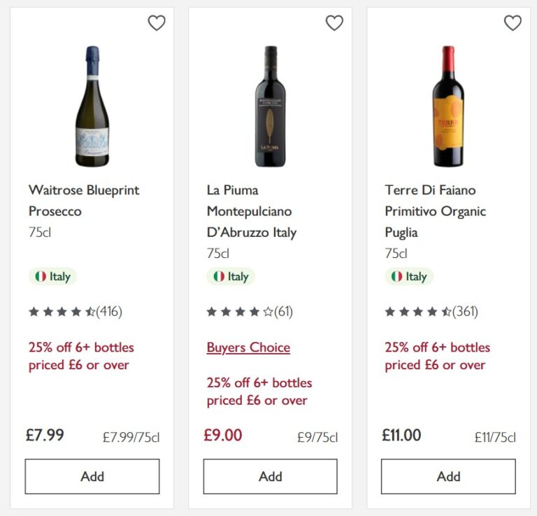Open star rating (61) for La Piuma
The height and width of the screenshot is (516, 537).
click(x=250, y=312)
